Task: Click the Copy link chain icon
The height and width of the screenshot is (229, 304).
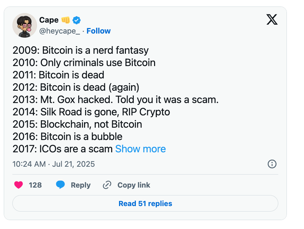Action: click(106, 185)
